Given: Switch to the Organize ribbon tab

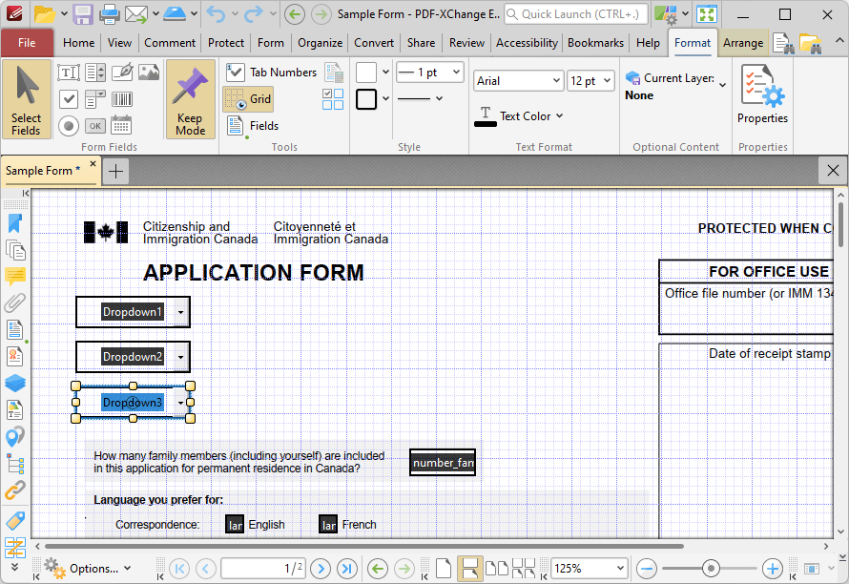Looking at the screenshot, I should click(x=320, y=43).
